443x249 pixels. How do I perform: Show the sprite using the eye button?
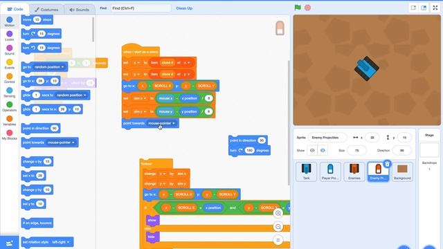click(312, 151)
